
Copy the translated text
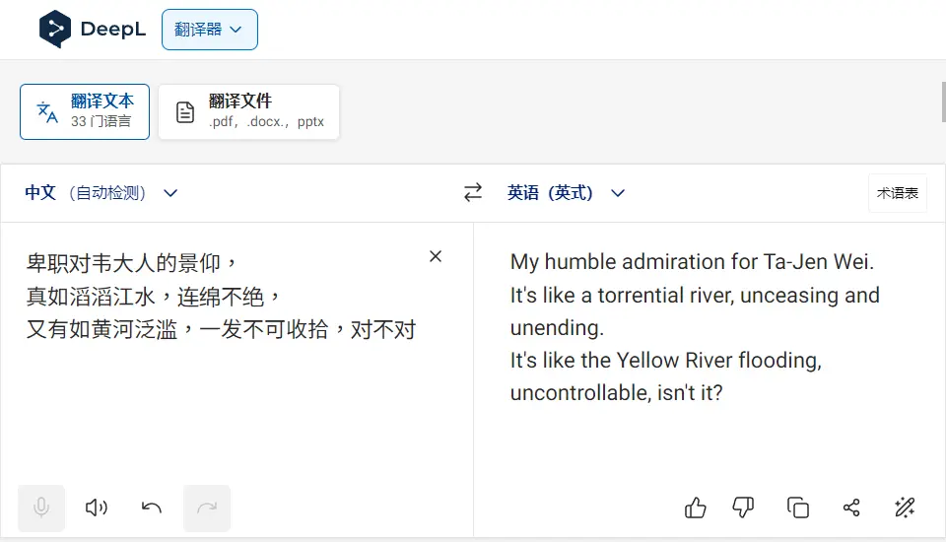point(797,508)
